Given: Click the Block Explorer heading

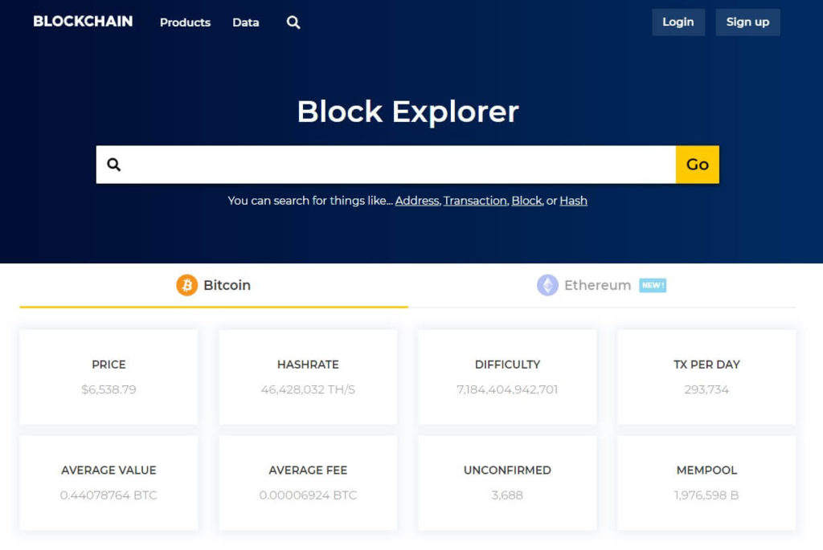Looking at the screenshot, I should pos(407,112).
